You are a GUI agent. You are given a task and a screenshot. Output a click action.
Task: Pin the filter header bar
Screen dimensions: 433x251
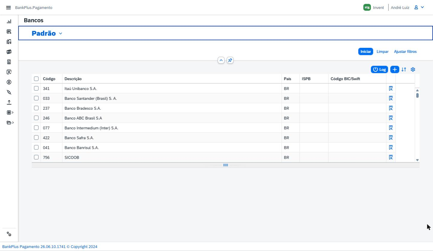coord(230,60)
